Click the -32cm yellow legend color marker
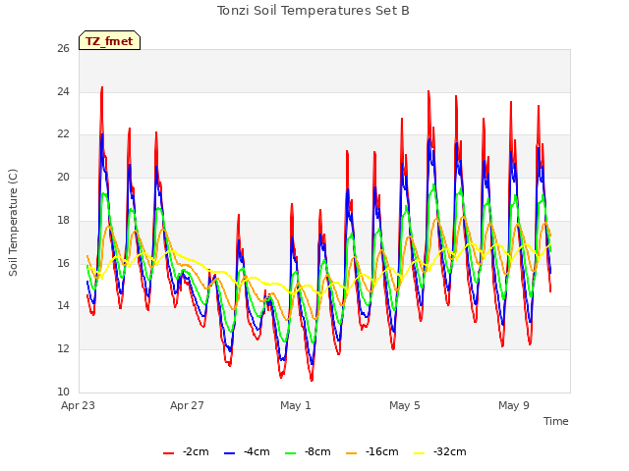 [420, 453]
